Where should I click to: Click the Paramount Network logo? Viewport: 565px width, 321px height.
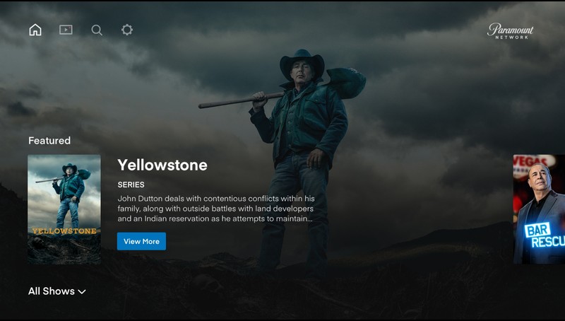[510, 31]
